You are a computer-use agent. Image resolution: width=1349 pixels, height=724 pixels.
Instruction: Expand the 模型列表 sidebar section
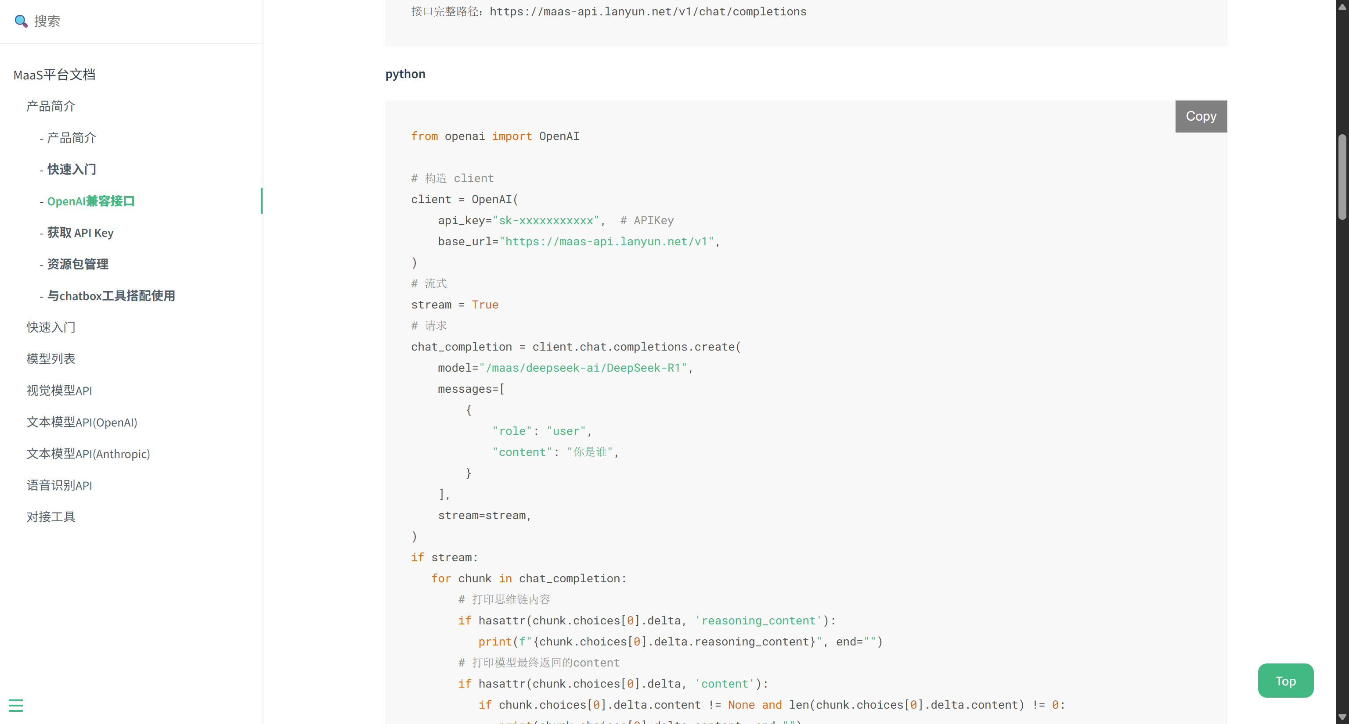pyautogui.click(x=51, y=359)
